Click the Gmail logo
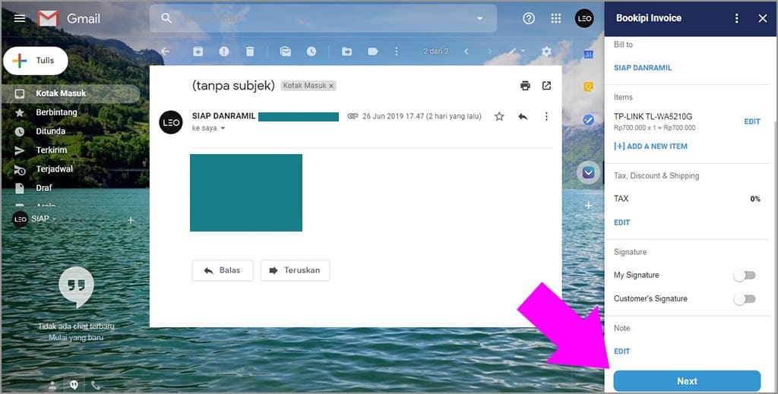The image size is (778, 394). (68, 18)
